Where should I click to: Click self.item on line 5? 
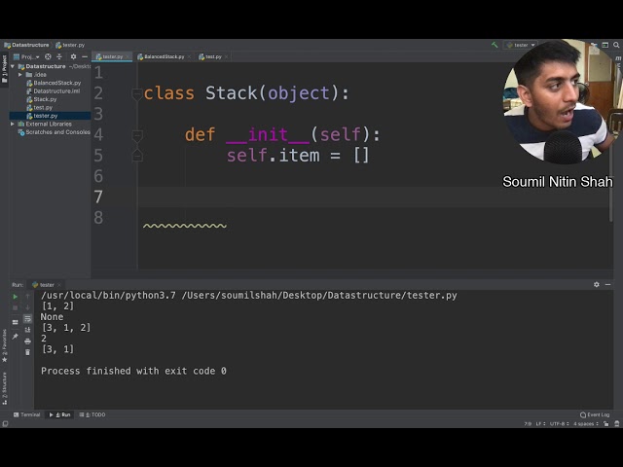273,156
